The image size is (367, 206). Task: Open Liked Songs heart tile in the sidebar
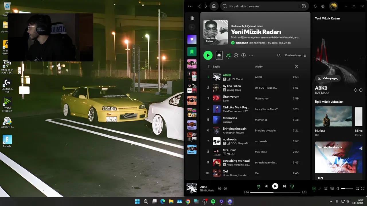[x=192, y=39]
